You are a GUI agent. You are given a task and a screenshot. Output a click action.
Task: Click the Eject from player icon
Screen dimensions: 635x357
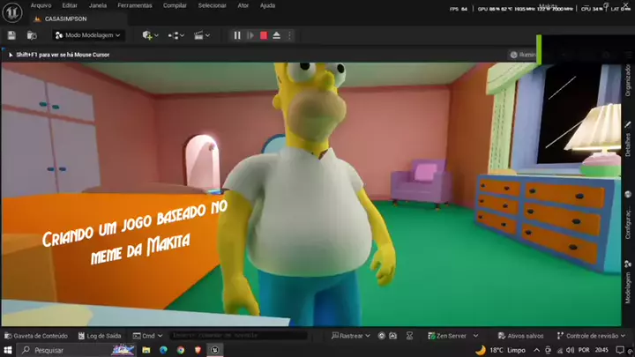pyautogui.click(x=276, y=35)
